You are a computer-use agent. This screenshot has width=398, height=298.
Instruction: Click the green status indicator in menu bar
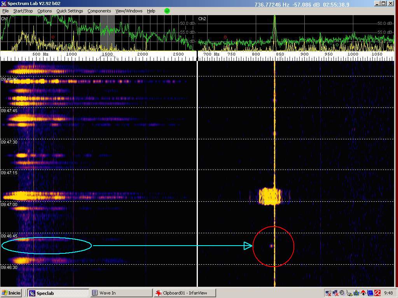(167, 11)
